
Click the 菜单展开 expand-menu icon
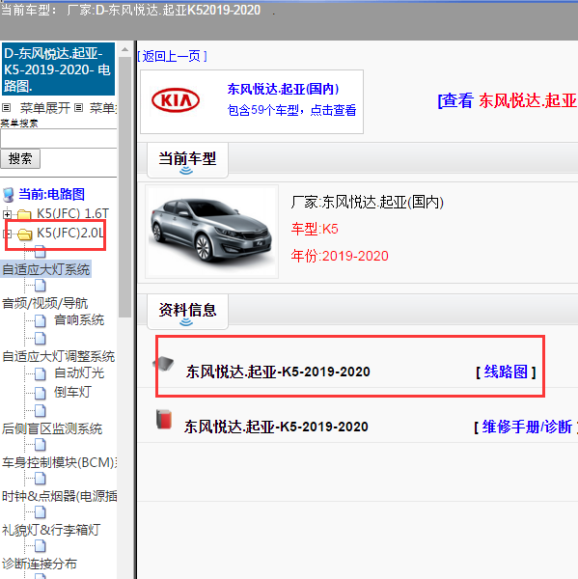pos(7,108)
